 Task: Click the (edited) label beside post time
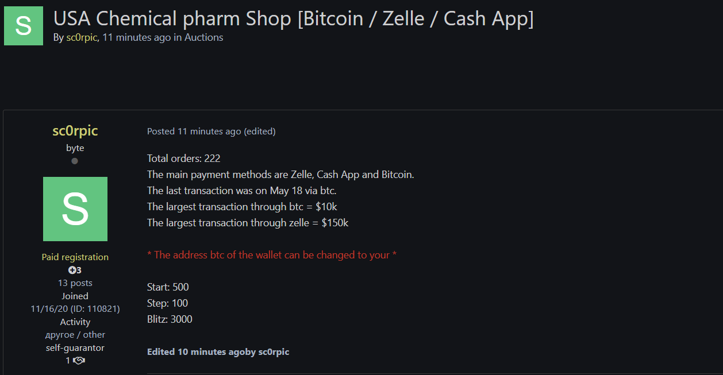coord(260,132)
